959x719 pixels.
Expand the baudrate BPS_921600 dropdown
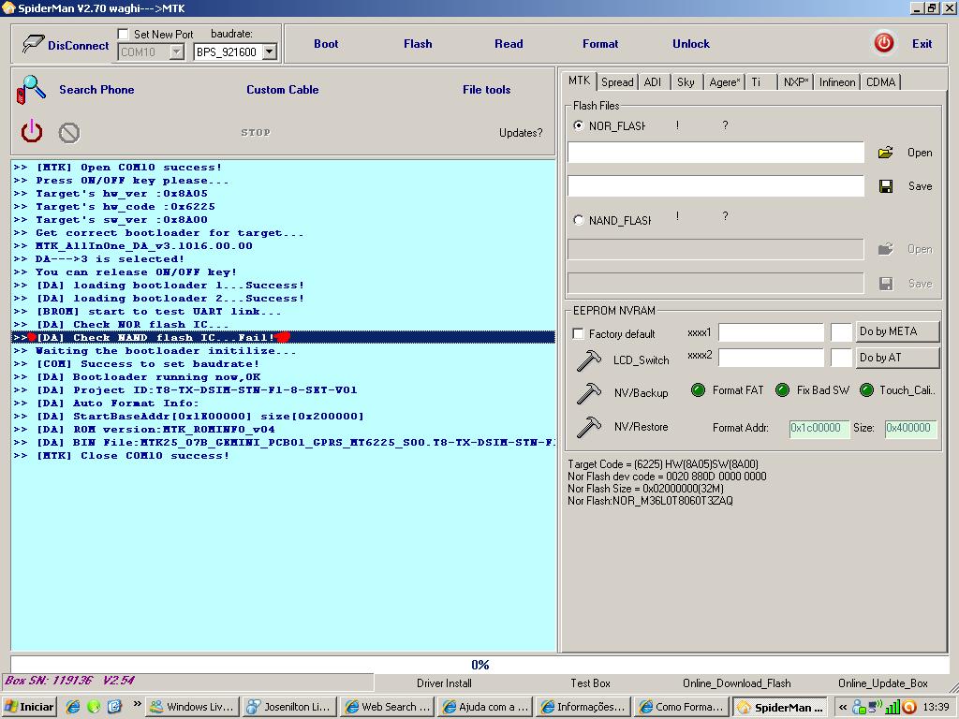pyautogui.click(x=269, y=52)
